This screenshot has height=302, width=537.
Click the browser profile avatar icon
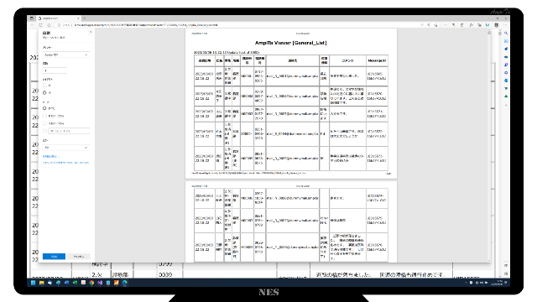496,25
